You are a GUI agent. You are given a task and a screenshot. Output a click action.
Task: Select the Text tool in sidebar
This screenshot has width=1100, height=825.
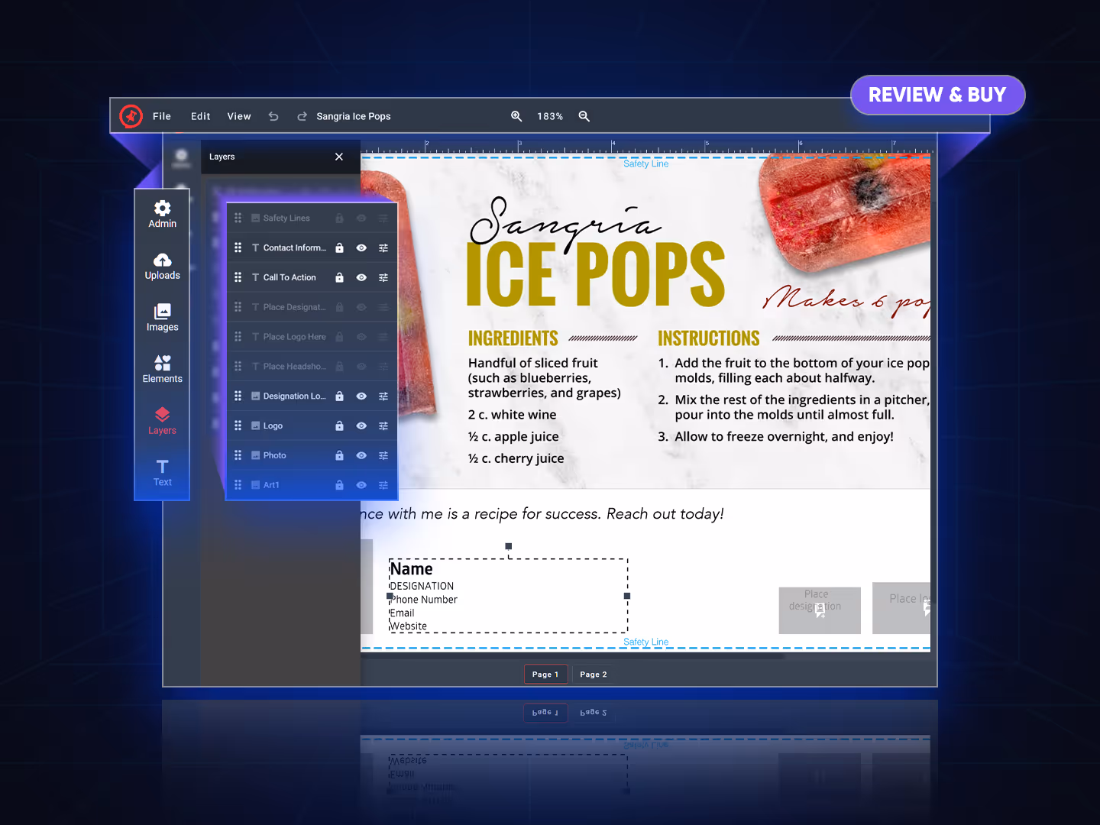(162, 472)
